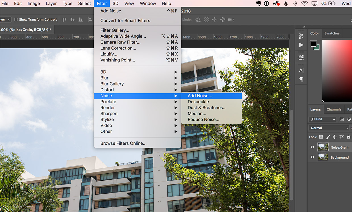Open the Window menu

pos(148,3)
